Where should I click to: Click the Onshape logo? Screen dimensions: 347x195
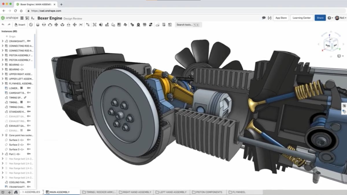tap(10, 18)
